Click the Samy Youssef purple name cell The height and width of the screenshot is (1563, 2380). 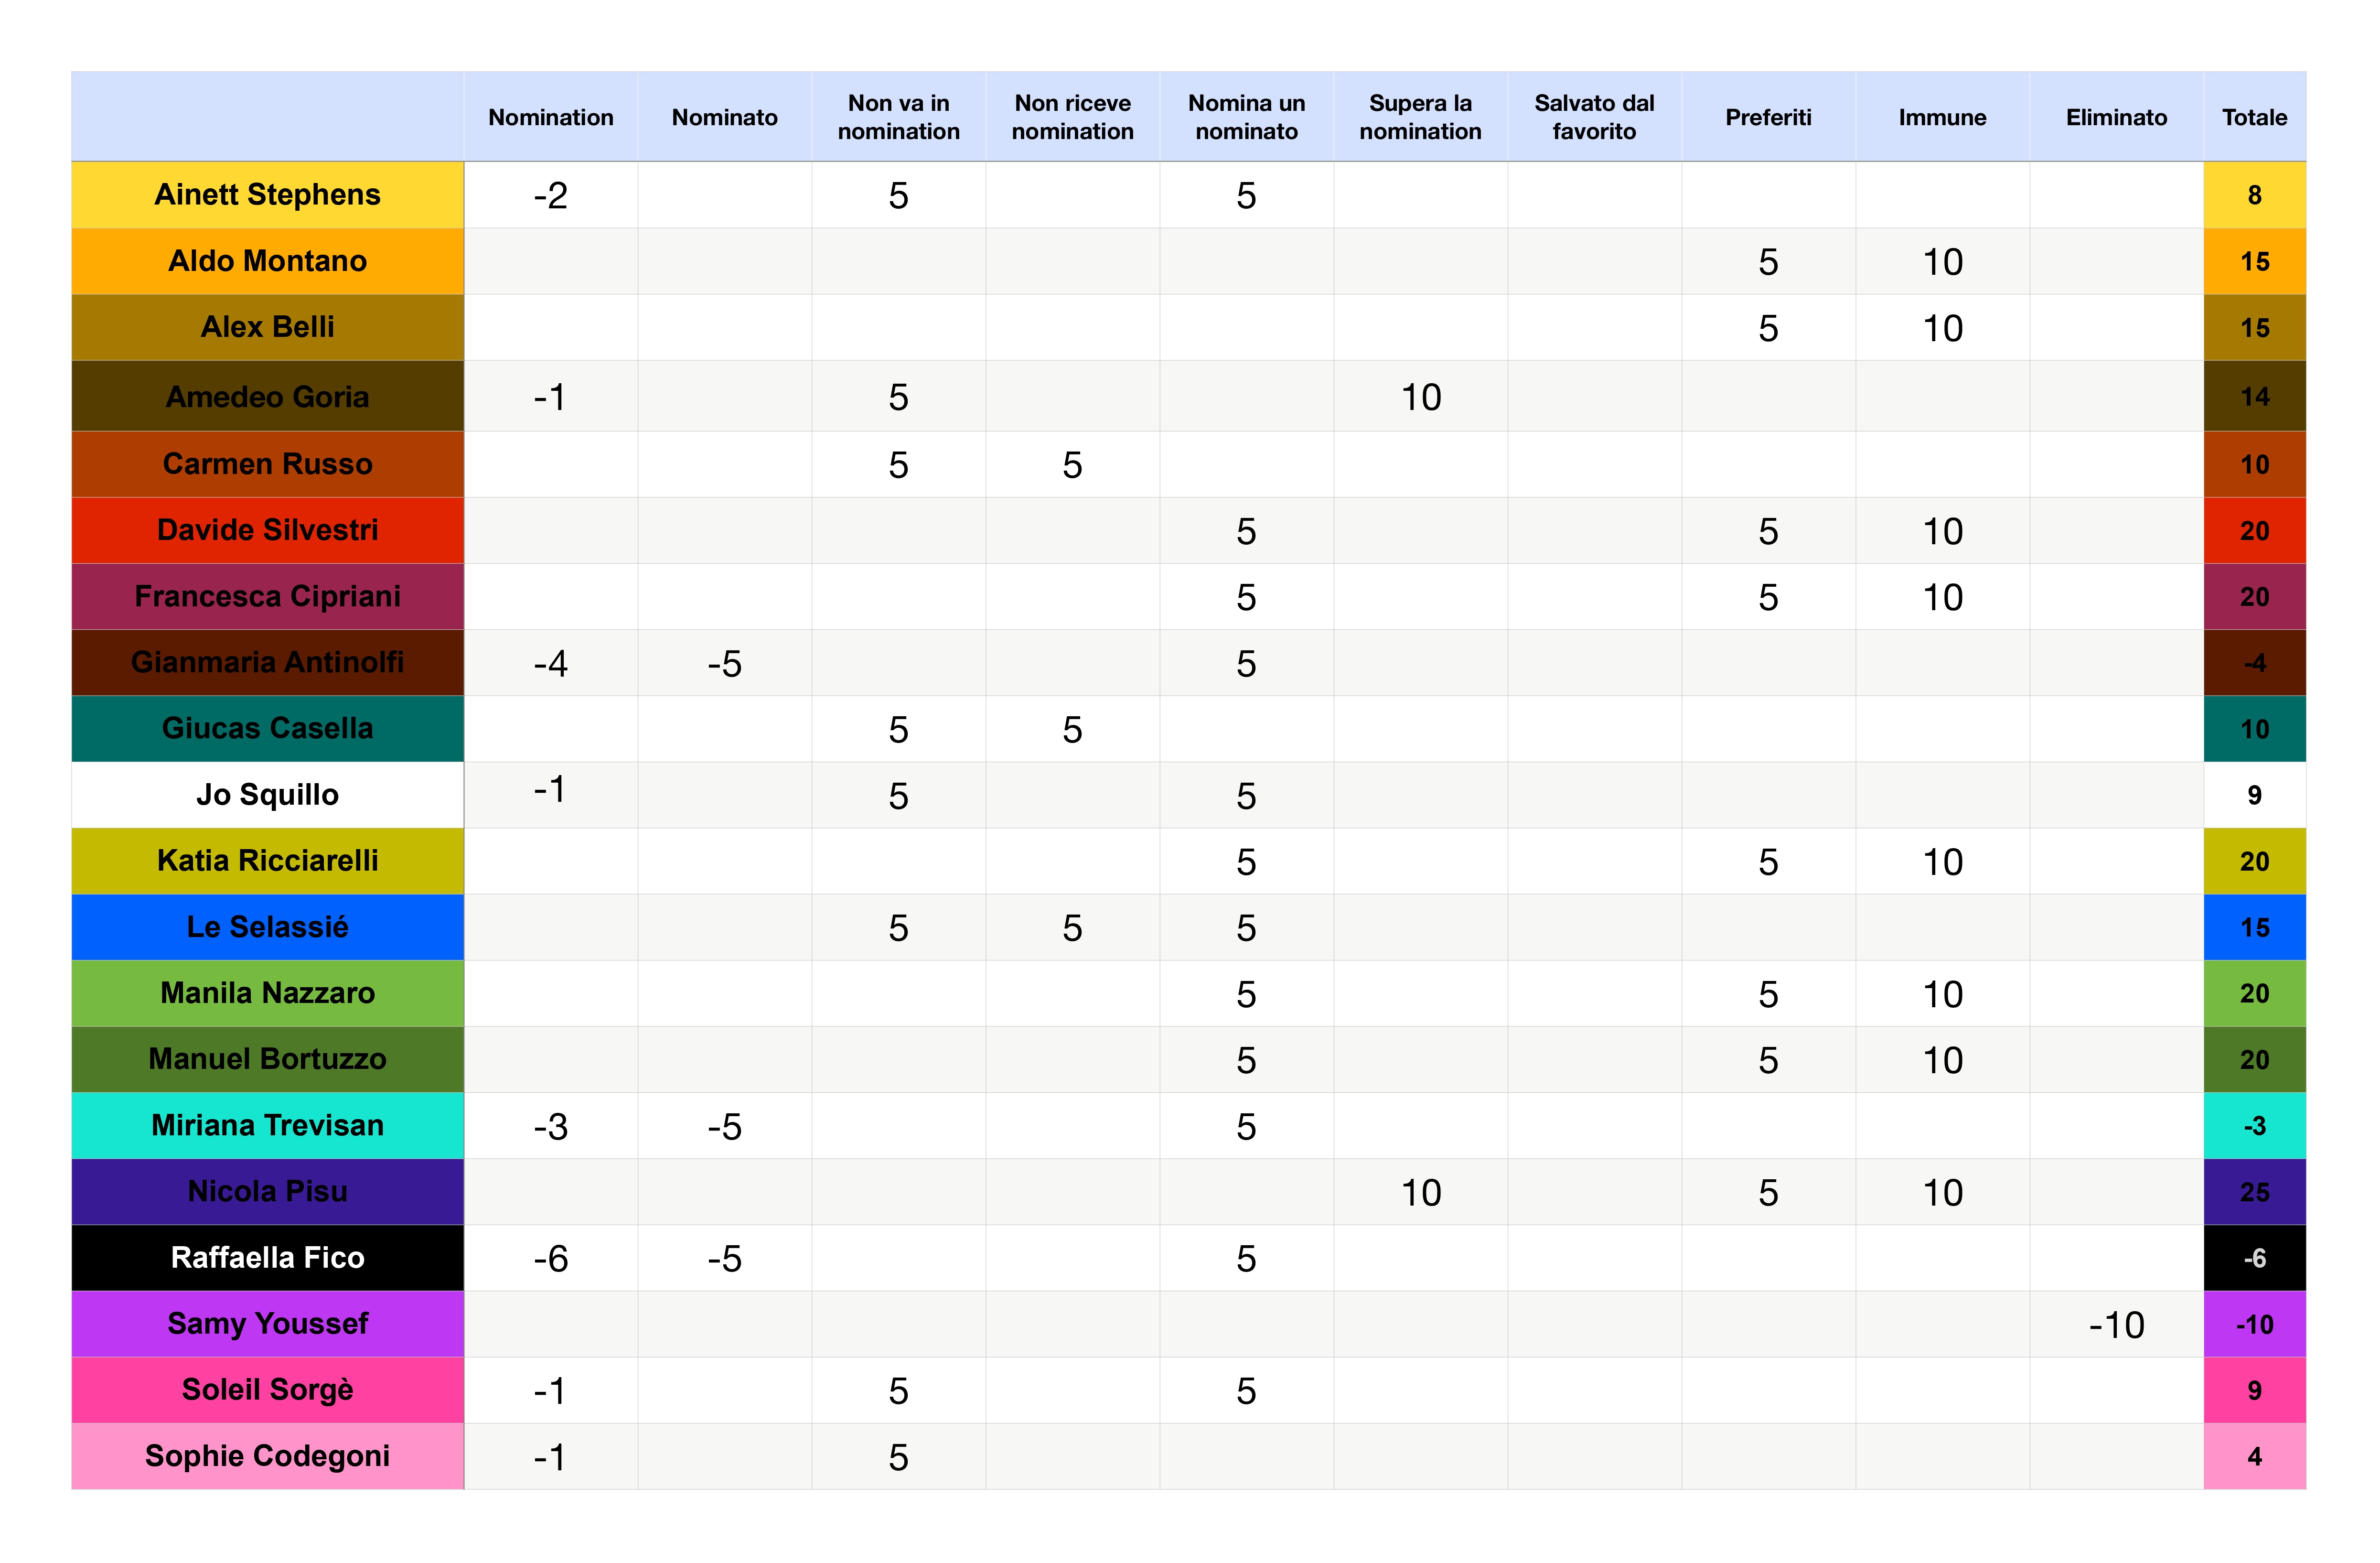point(267,1323)
